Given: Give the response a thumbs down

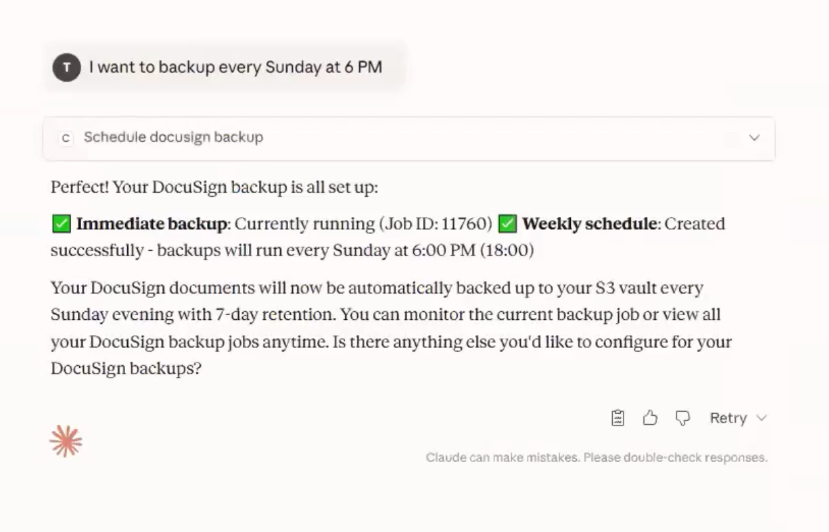Looking at the screenshot, I should (683, 418).
